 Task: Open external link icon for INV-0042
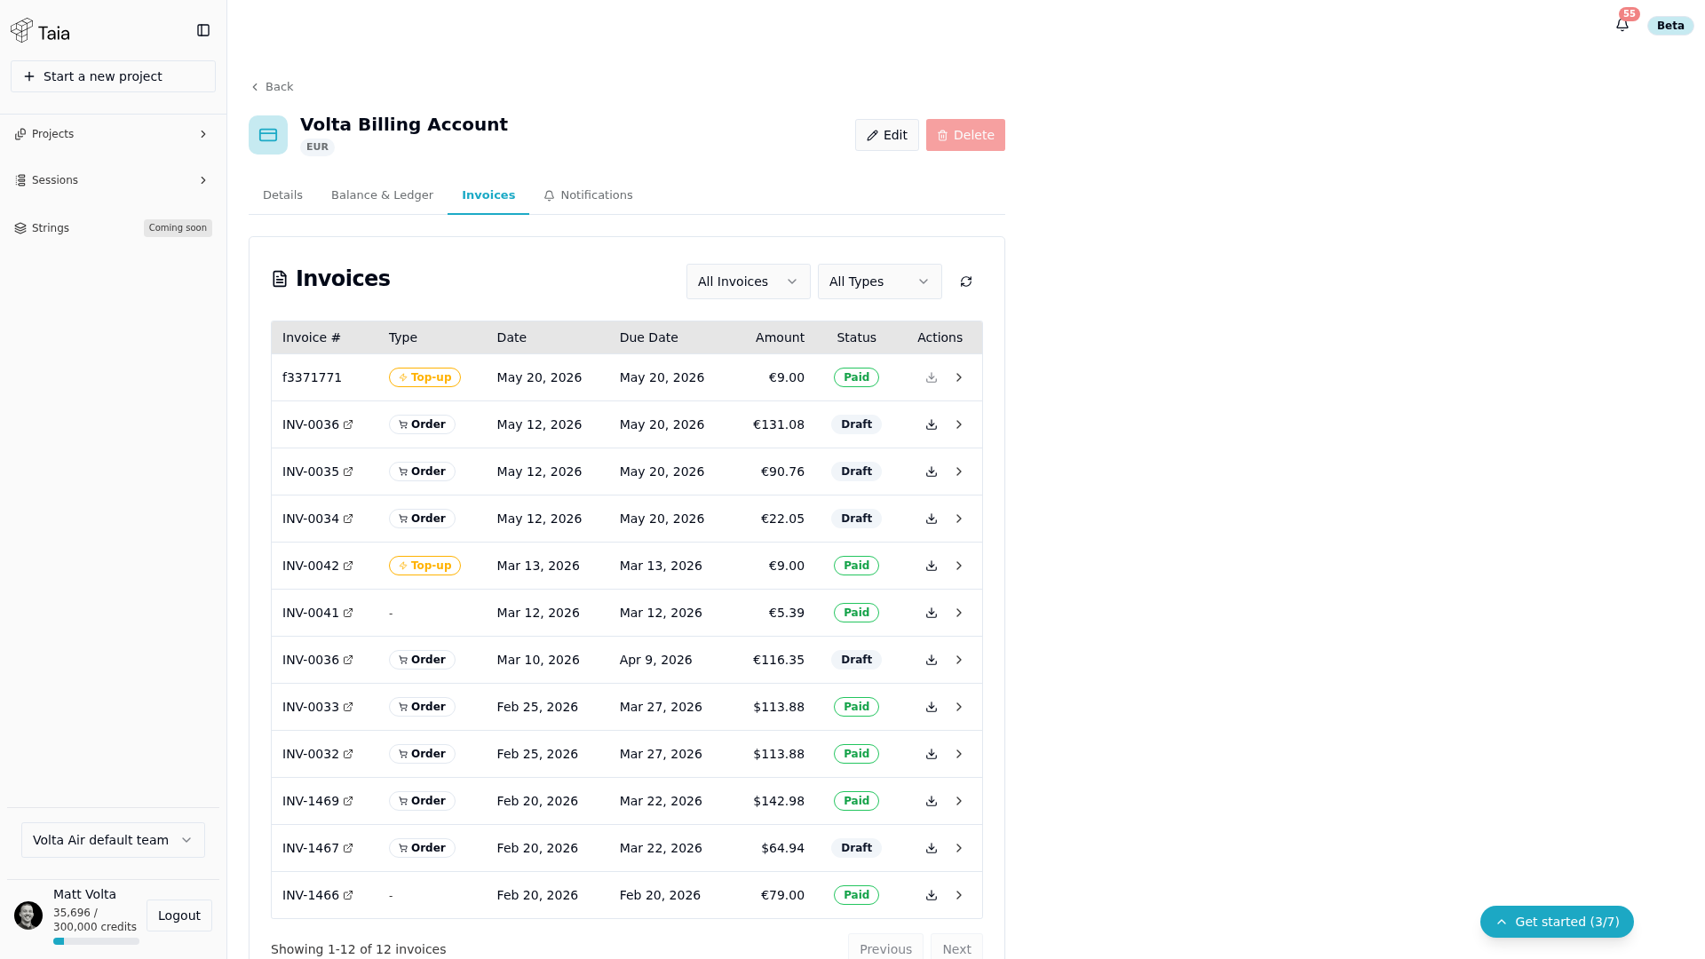click(x=348, y=566)
